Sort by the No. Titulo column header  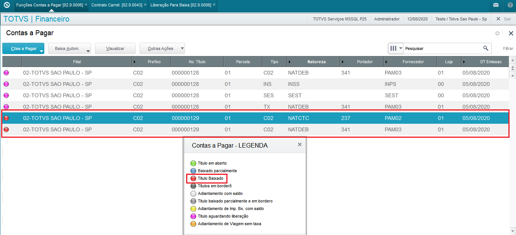click(x=197, y=62)
